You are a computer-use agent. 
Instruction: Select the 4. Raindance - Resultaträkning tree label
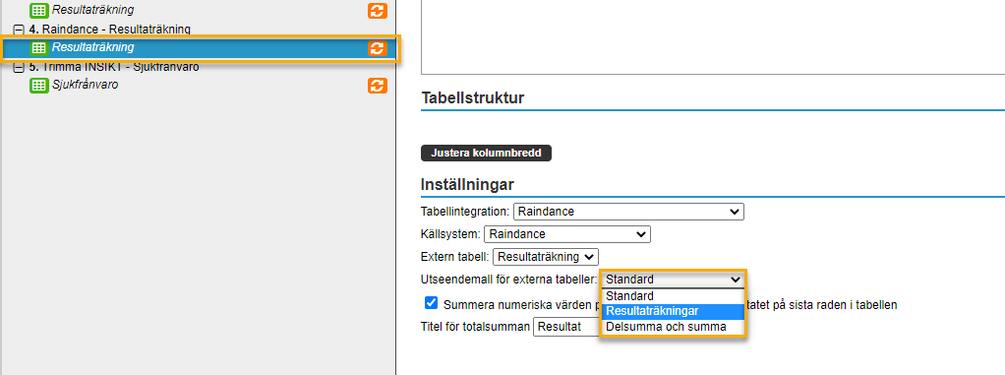point(109,30)
